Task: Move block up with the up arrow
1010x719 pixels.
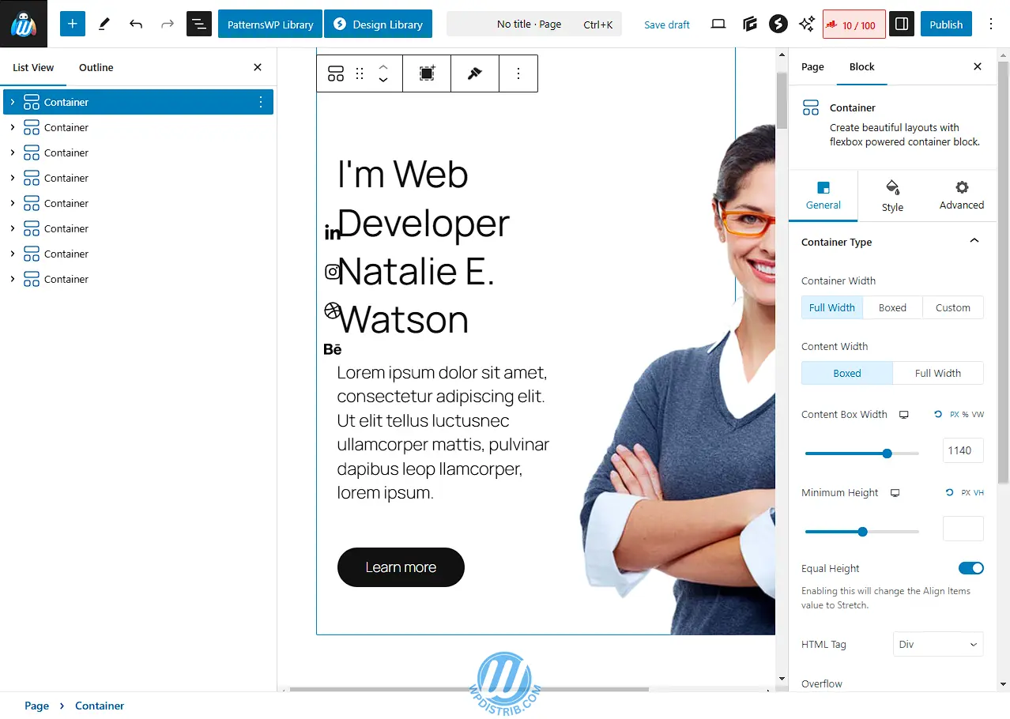Action: point(383,66)
